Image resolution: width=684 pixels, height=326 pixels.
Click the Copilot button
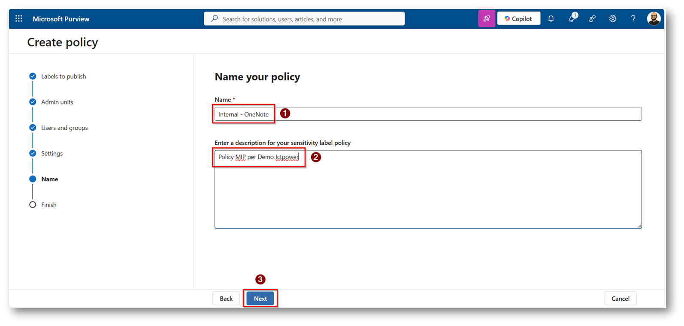[x=518, y=19]
